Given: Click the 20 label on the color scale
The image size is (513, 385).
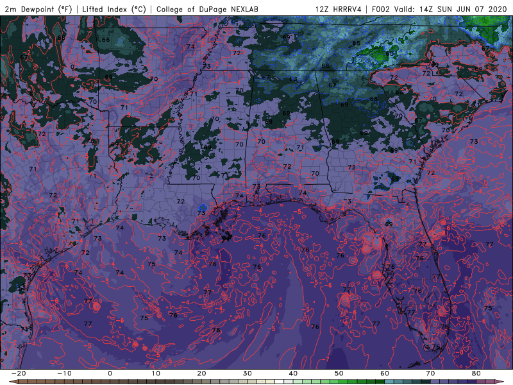Looking at the screenshot, I should [201, 373].
